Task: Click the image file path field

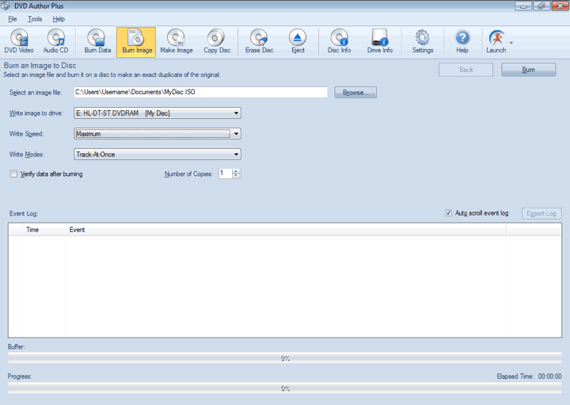Action: coord(199,93)
